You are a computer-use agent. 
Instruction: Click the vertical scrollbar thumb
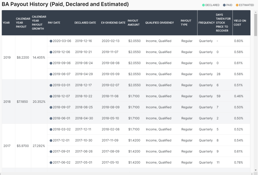point(256,25)
